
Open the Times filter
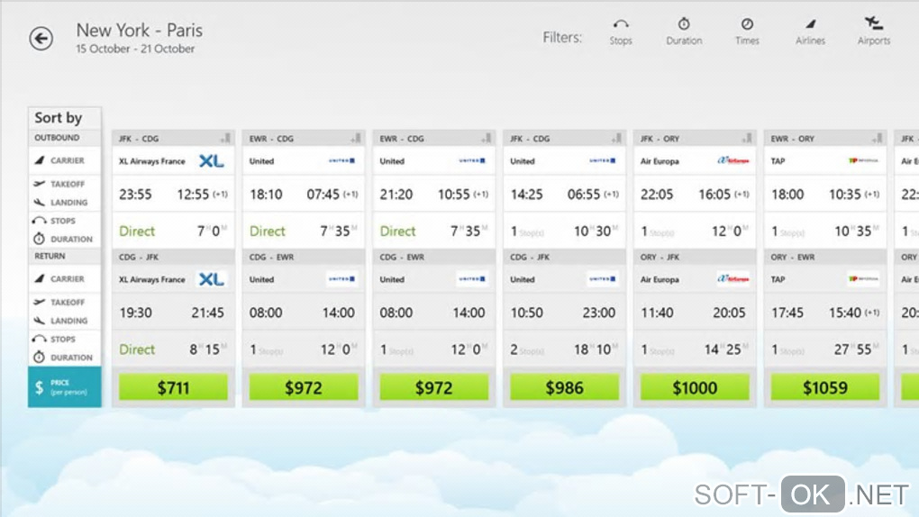tap(747, 32)
